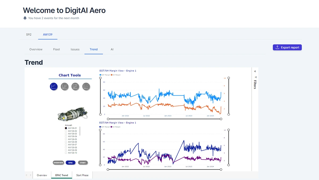Open the Filters side panel label
Viewport: 319px width, 180px height.
255,84
